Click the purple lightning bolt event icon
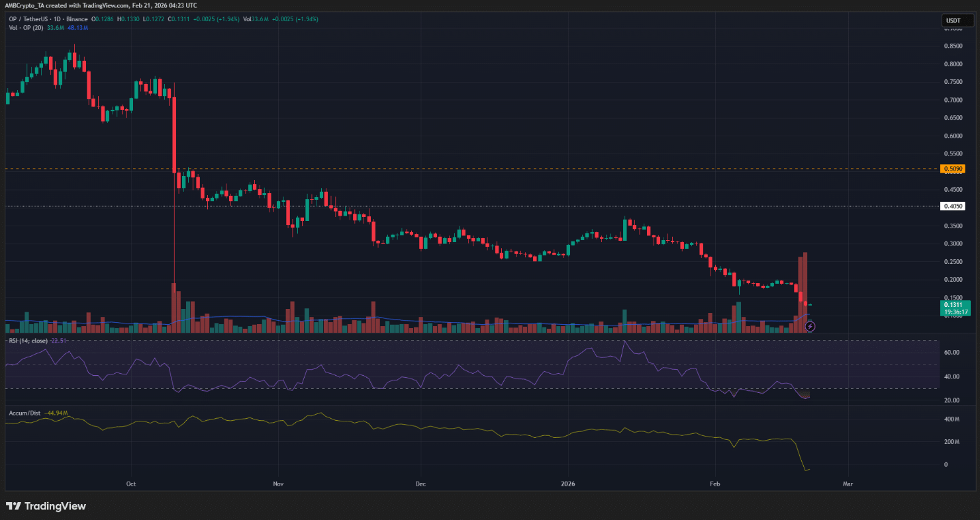Screen dimensions: 980x520 809,326
